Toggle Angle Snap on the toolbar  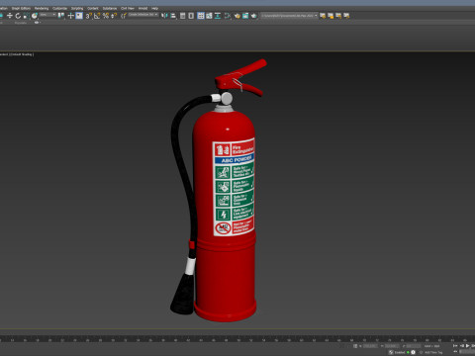click(x=97, y=16)
